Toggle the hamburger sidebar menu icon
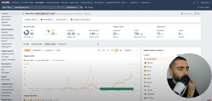 pos(23,13)
